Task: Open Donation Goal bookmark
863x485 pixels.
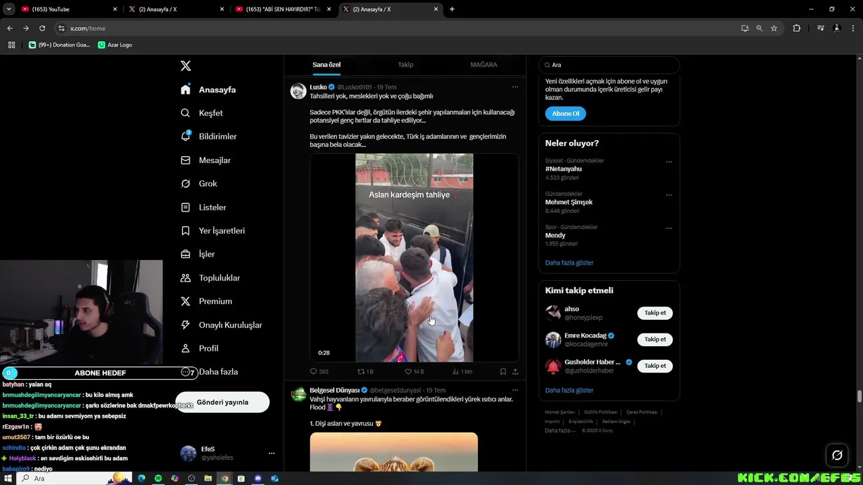Action: (x=59, y=45)
